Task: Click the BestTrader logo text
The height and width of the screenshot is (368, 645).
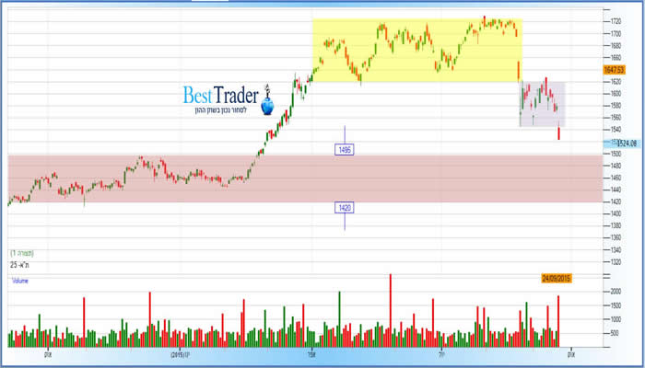Action: 220,93
